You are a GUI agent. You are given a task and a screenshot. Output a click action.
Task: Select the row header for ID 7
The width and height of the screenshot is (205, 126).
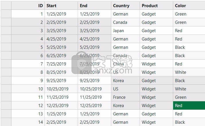click(6, 64)
